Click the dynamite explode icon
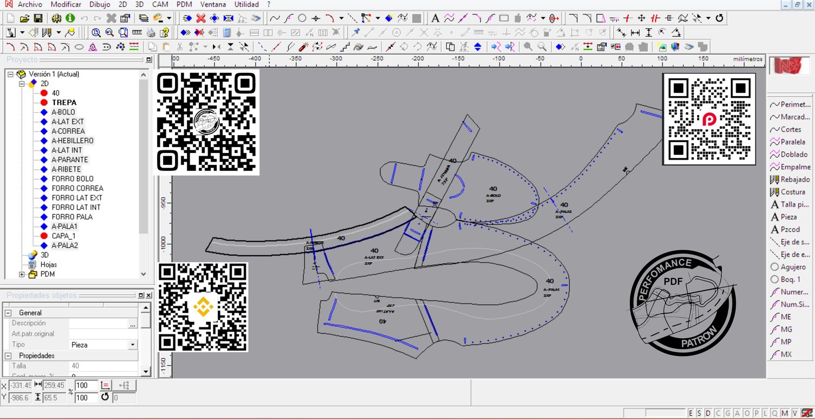 [304, 47]
